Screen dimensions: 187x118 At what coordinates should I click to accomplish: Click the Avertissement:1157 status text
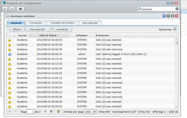pyautogui.click(x=124, y=112)
